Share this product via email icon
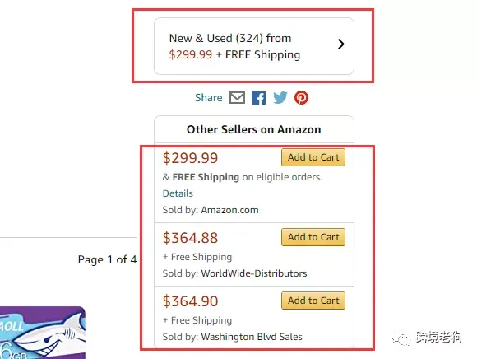The image size is (477, 359). 238,98
